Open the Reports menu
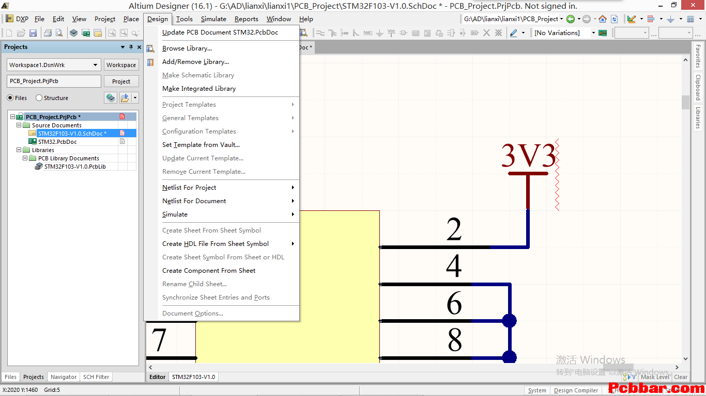Screen dimensions: 706x396 pos(246,19)
